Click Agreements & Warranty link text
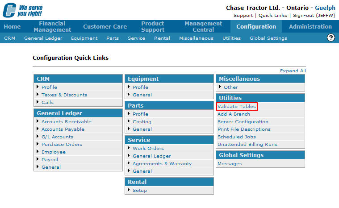The image size is (339, 208). pos(162,163)
